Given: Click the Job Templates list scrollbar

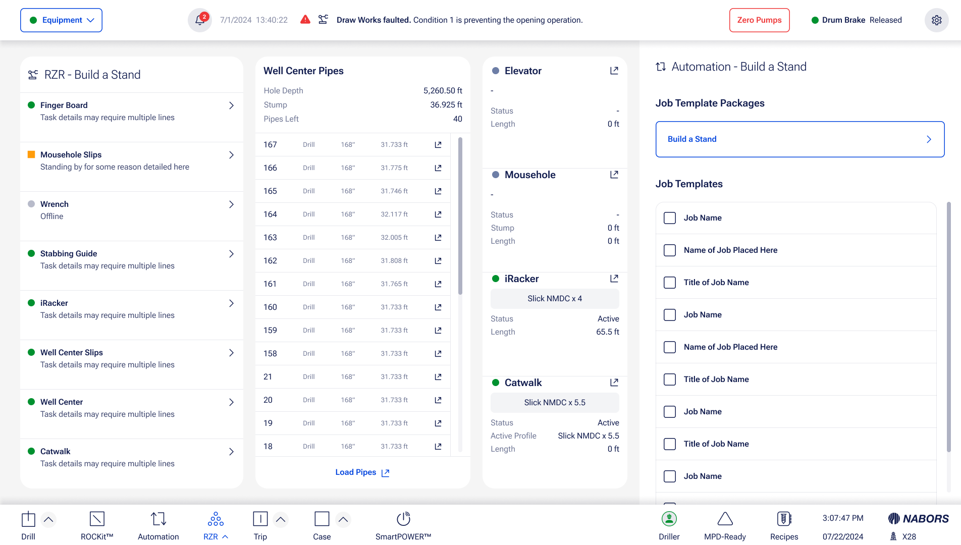Looking at the screenshot, I should [x=949, y=327].
